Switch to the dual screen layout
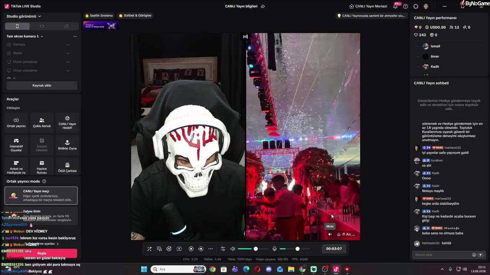Screen dimensions: 490x275 coord(66,26)
